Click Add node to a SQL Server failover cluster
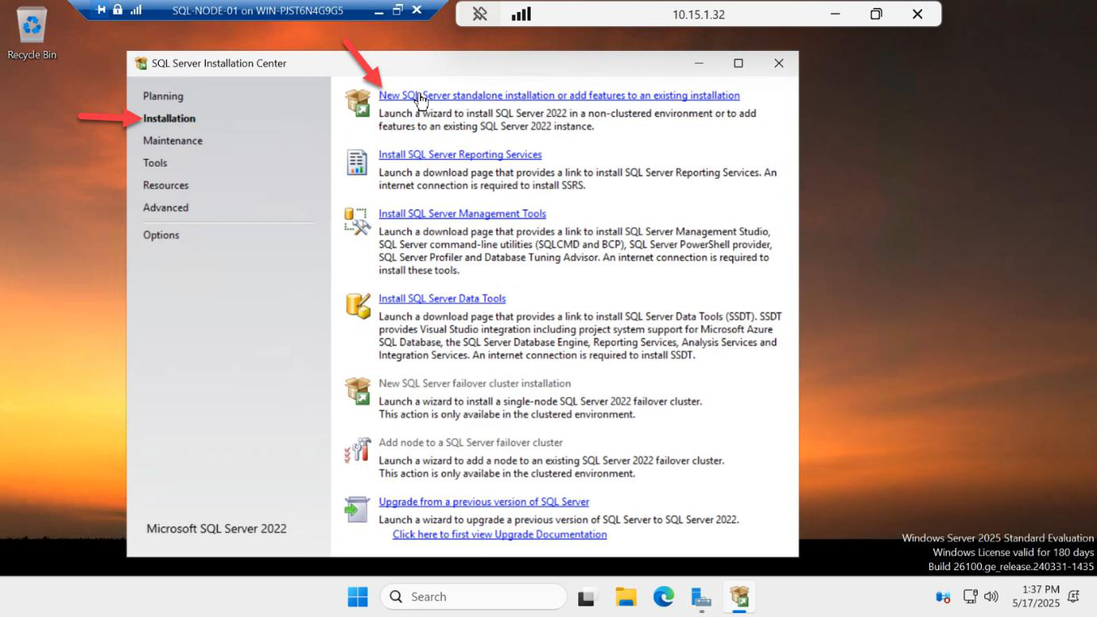Viewport: 1097px width, 617px height. pyautogui.click(x=470, y=443)
